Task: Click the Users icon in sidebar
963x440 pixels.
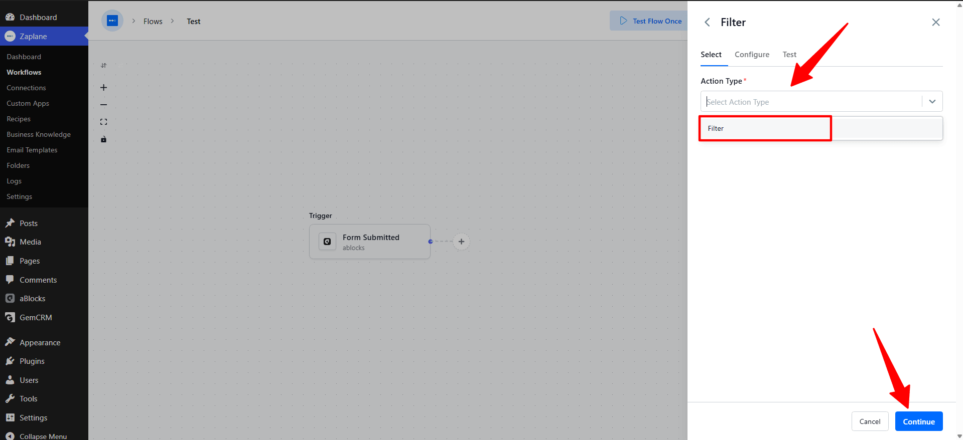Action: click(x=10, y=380)
